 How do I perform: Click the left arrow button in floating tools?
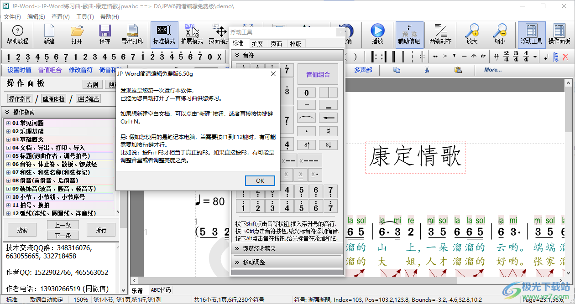328,118
